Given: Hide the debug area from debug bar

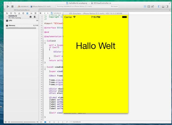Looking at the screenshot, I should pyautogui.click(x=41, y=122).
